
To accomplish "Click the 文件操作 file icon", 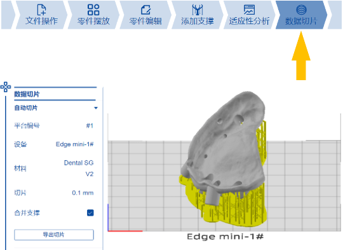I will 41,10.
